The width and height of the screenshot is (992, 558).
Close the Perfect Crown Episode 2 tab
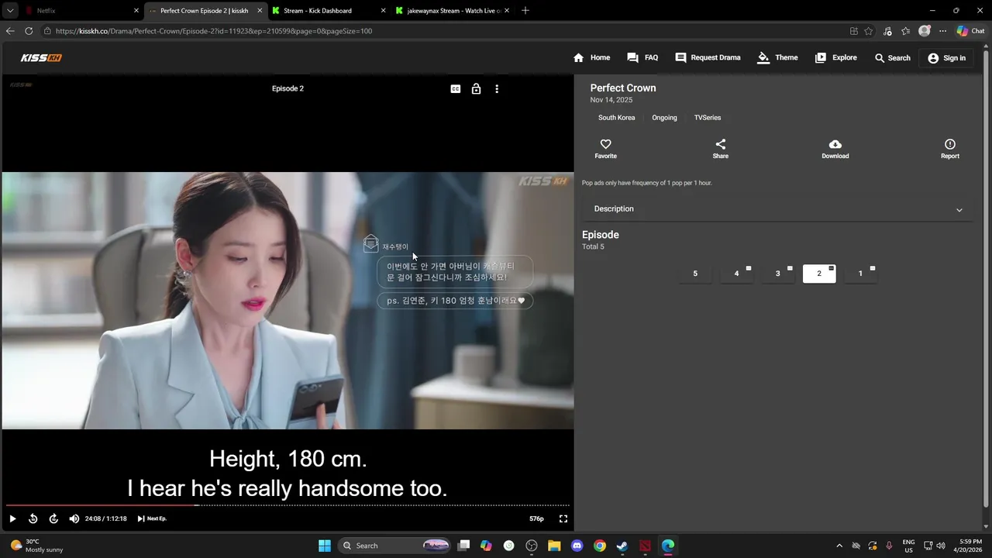coord(260,11)
